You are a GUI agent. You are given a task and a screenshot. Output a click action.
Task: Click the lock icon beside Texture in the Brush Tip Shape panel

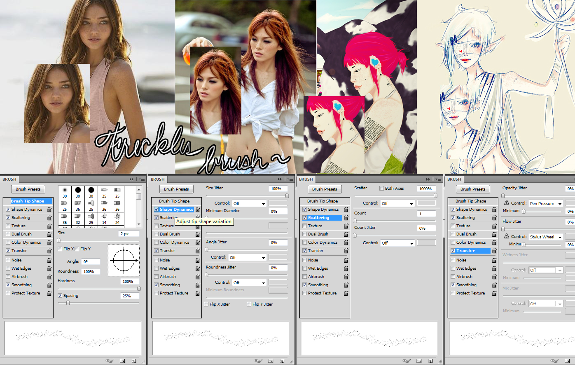49,226
